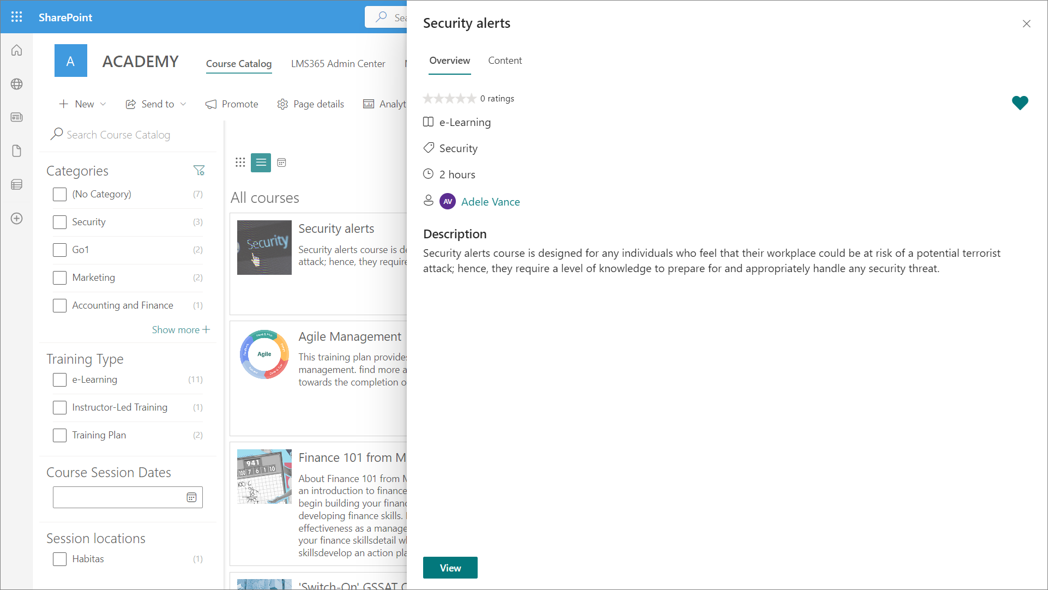The image size is (1048, 590).
Task: Click the clear filters funnel icon
Action: [x=199, y=171]
